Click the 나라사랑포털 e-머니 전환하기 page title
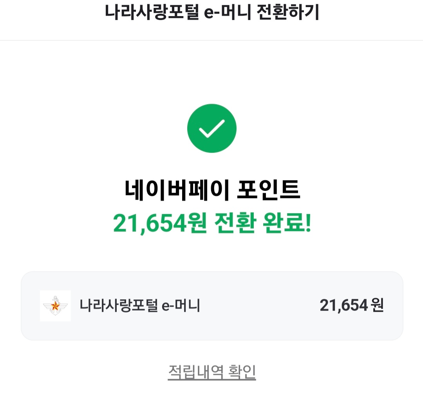The width and height of the screenshot is (423, 416). pos(211,13)
